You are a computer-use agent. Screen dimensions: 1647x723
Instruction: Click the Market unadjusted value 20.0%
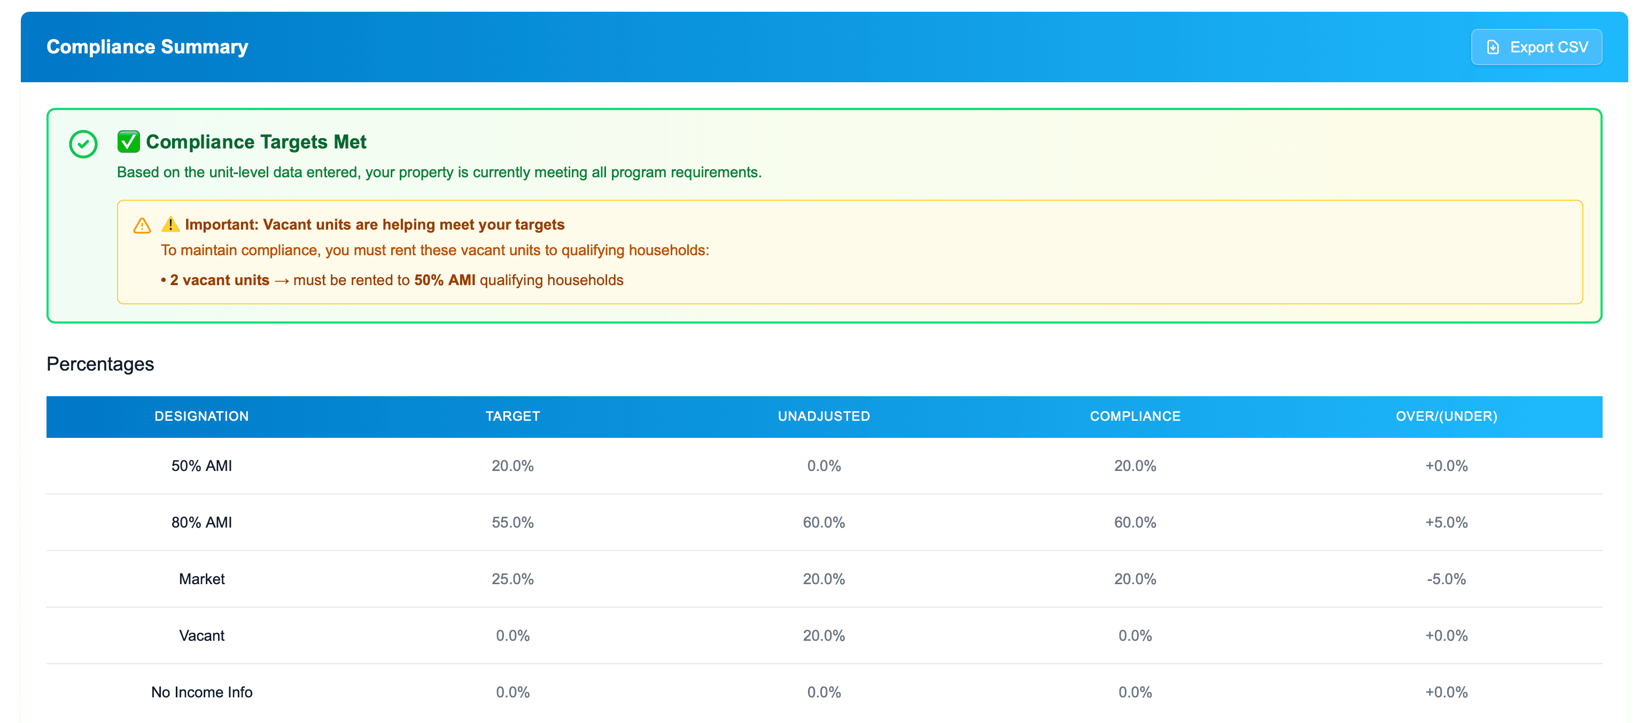click(x=823, y=579)
